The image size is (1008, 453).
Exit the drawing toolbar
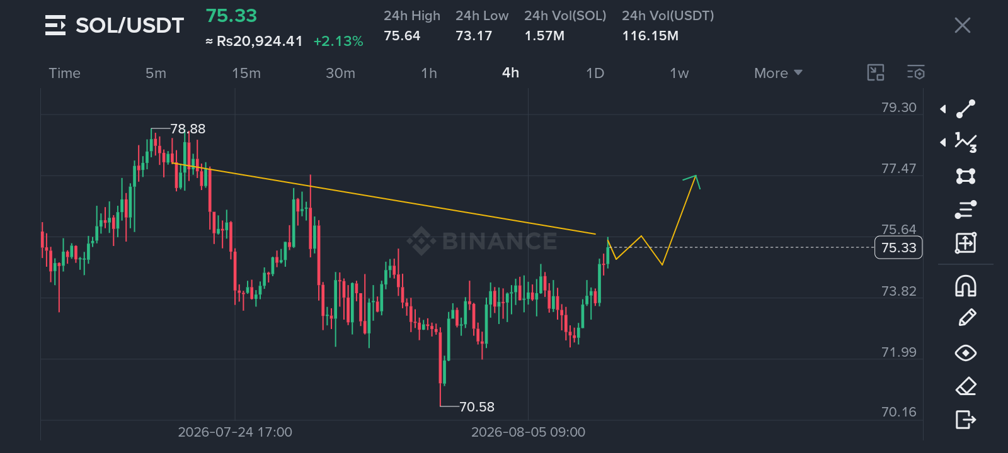point(966,419)
